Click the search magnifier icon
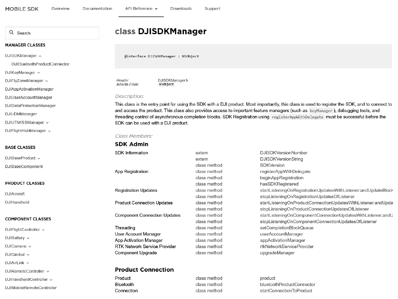 coord(12,32)
